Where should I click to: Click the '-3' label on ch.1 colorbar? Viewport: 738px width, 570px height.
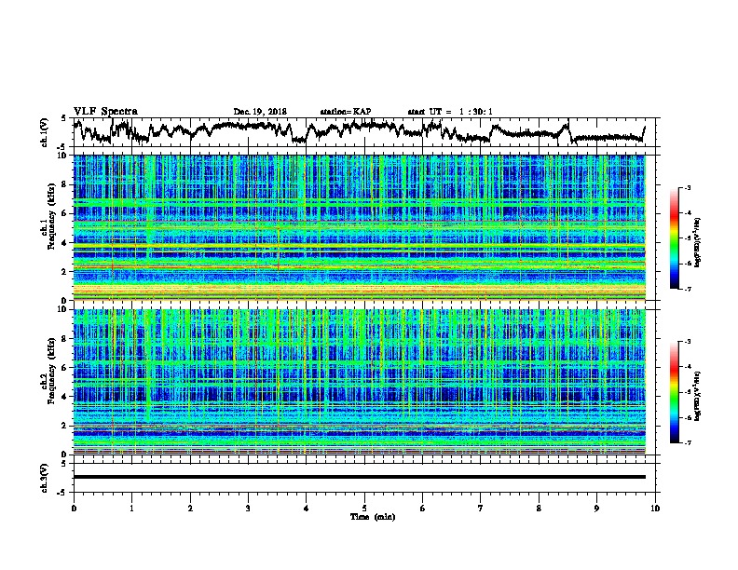pos(687,187)
